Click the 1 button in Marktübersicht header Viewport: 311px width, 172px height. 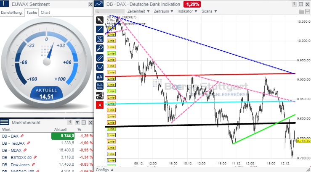tap(69, 122)
